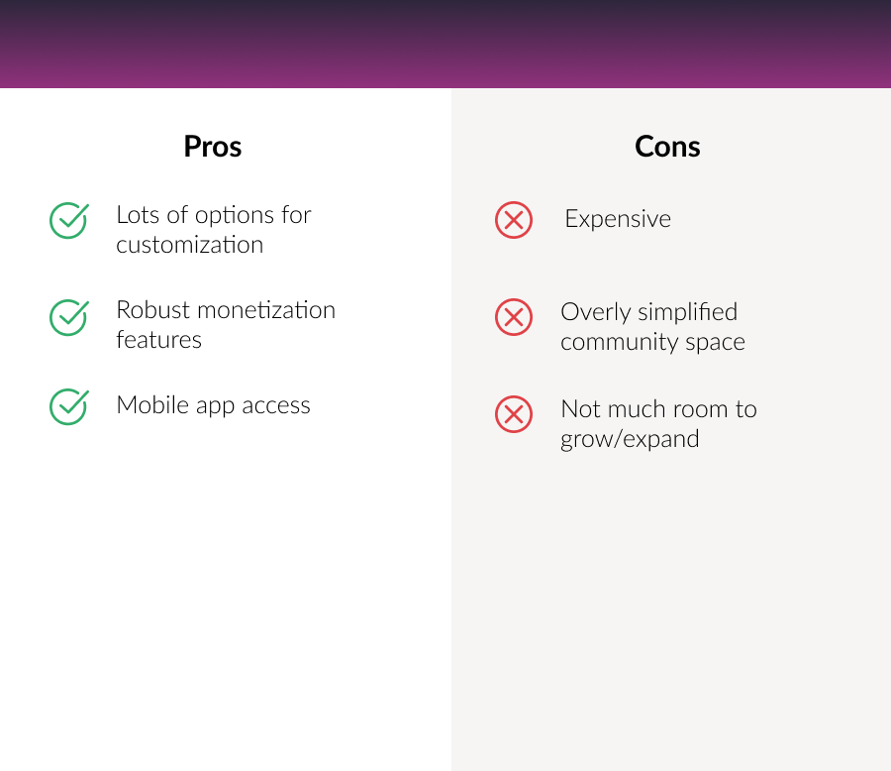
Task: Click the 'Not much room to' text line
Action: tap(658, 409)
